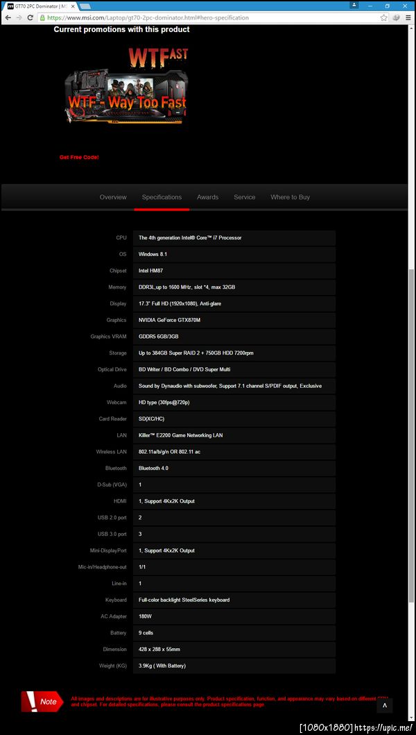Click the D-Sub (VGA) row label
Viewport: 416px width, 735px height.
pyautogui.click(x=112, y=484)
